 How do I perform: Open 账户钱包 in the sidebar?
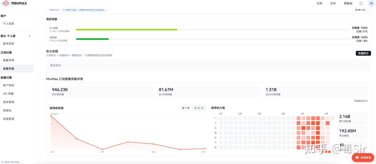(9, 85)
